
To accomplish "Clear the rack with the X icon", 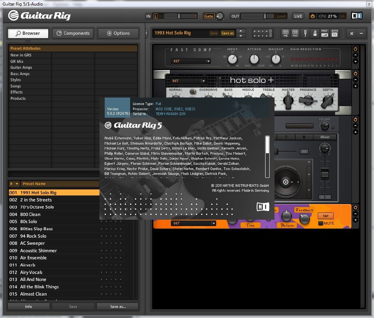I will point(352,33).
